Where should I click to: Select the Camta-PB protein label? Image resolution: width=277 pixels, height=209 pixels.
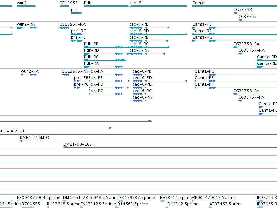(204, 78)
